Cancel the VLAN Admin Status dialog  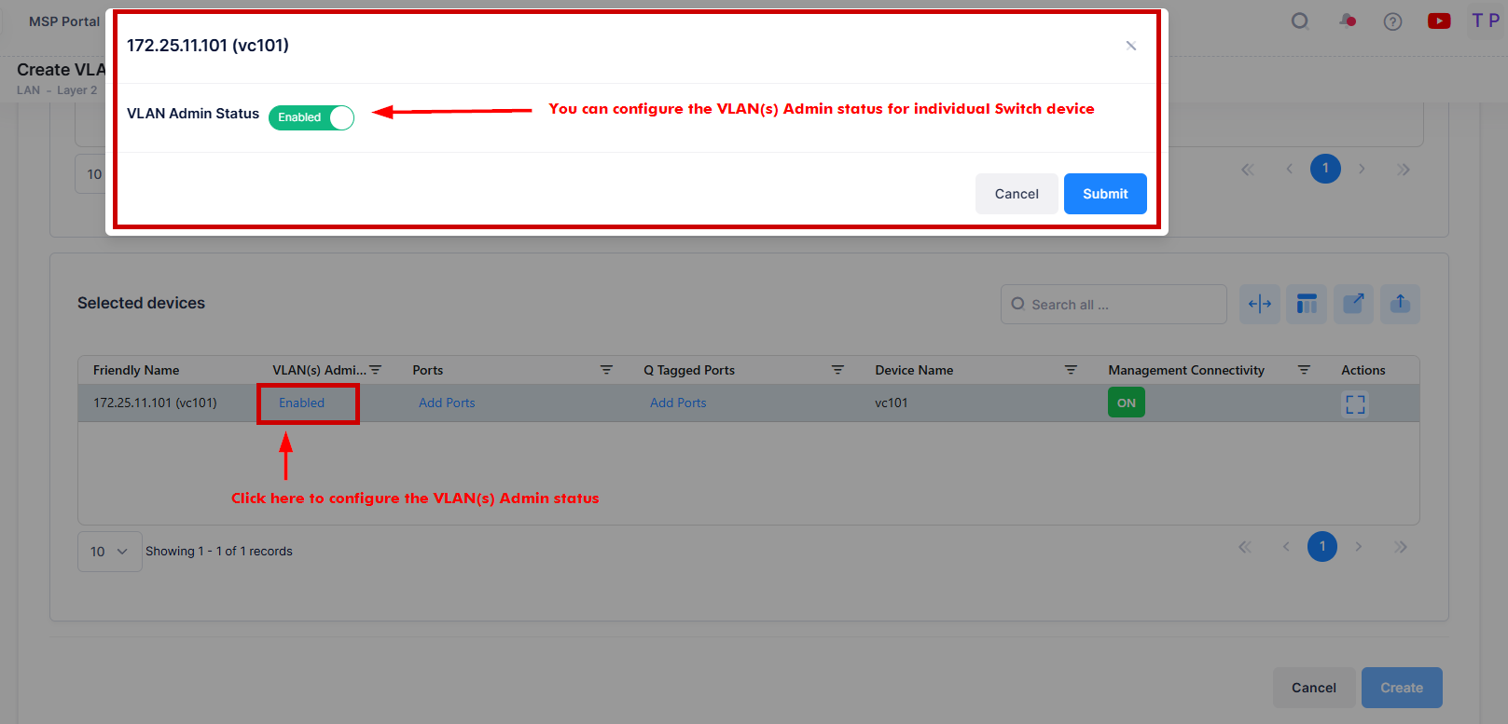[x=1016, y=194]
